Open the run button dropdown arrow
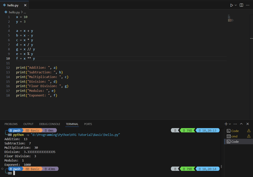 pyautogui.click(x=236, y=5)
